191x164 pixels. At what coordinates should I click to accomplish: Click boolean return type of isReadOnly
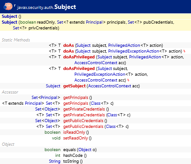click(53, 132)
